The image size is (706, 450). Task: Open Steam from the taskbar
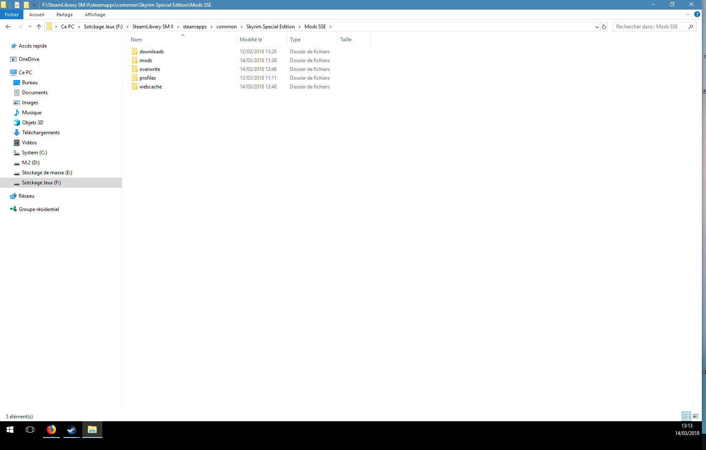pyautogui.click(x=72, y=430)
